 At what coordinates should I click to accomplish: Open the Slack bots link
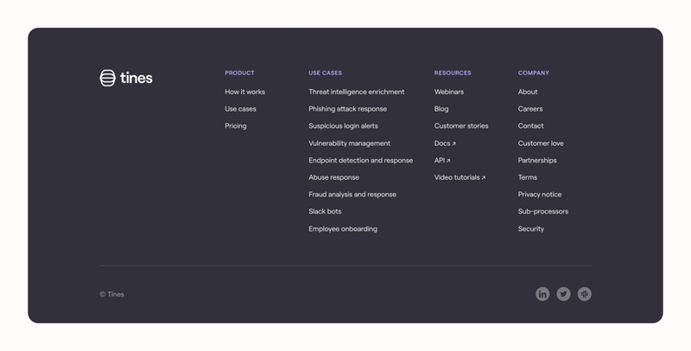[326, 211]
